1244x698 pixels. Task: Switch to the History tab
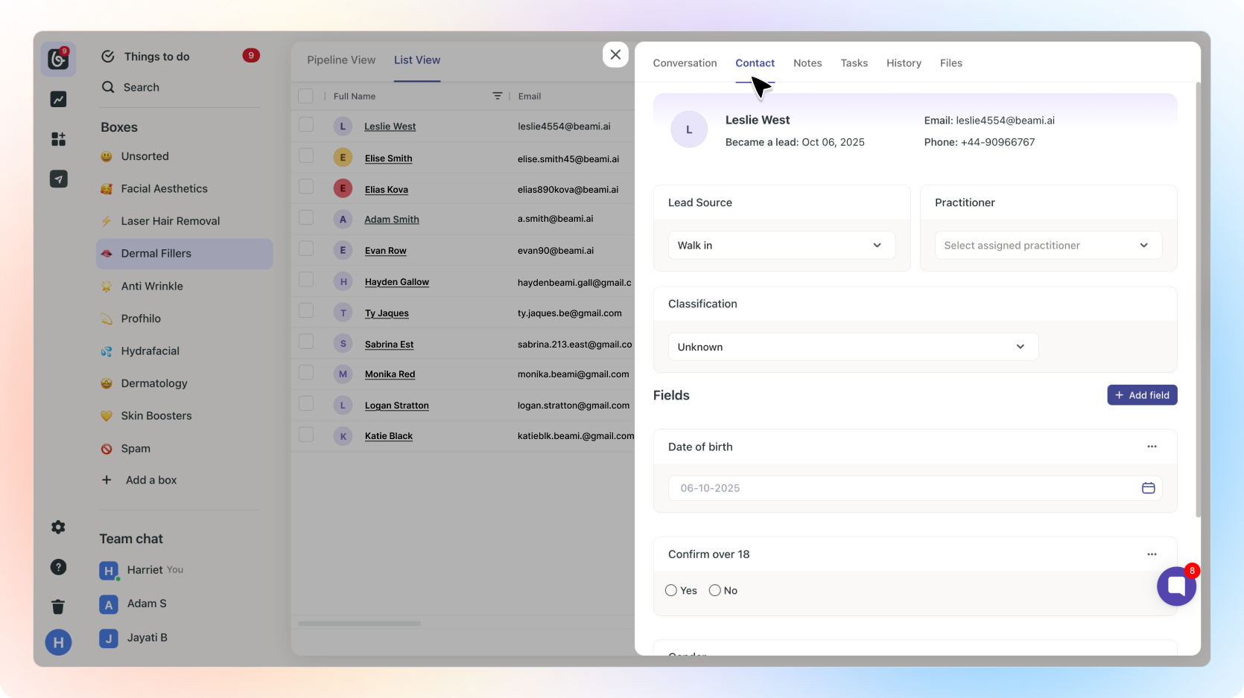click(904, 63)
